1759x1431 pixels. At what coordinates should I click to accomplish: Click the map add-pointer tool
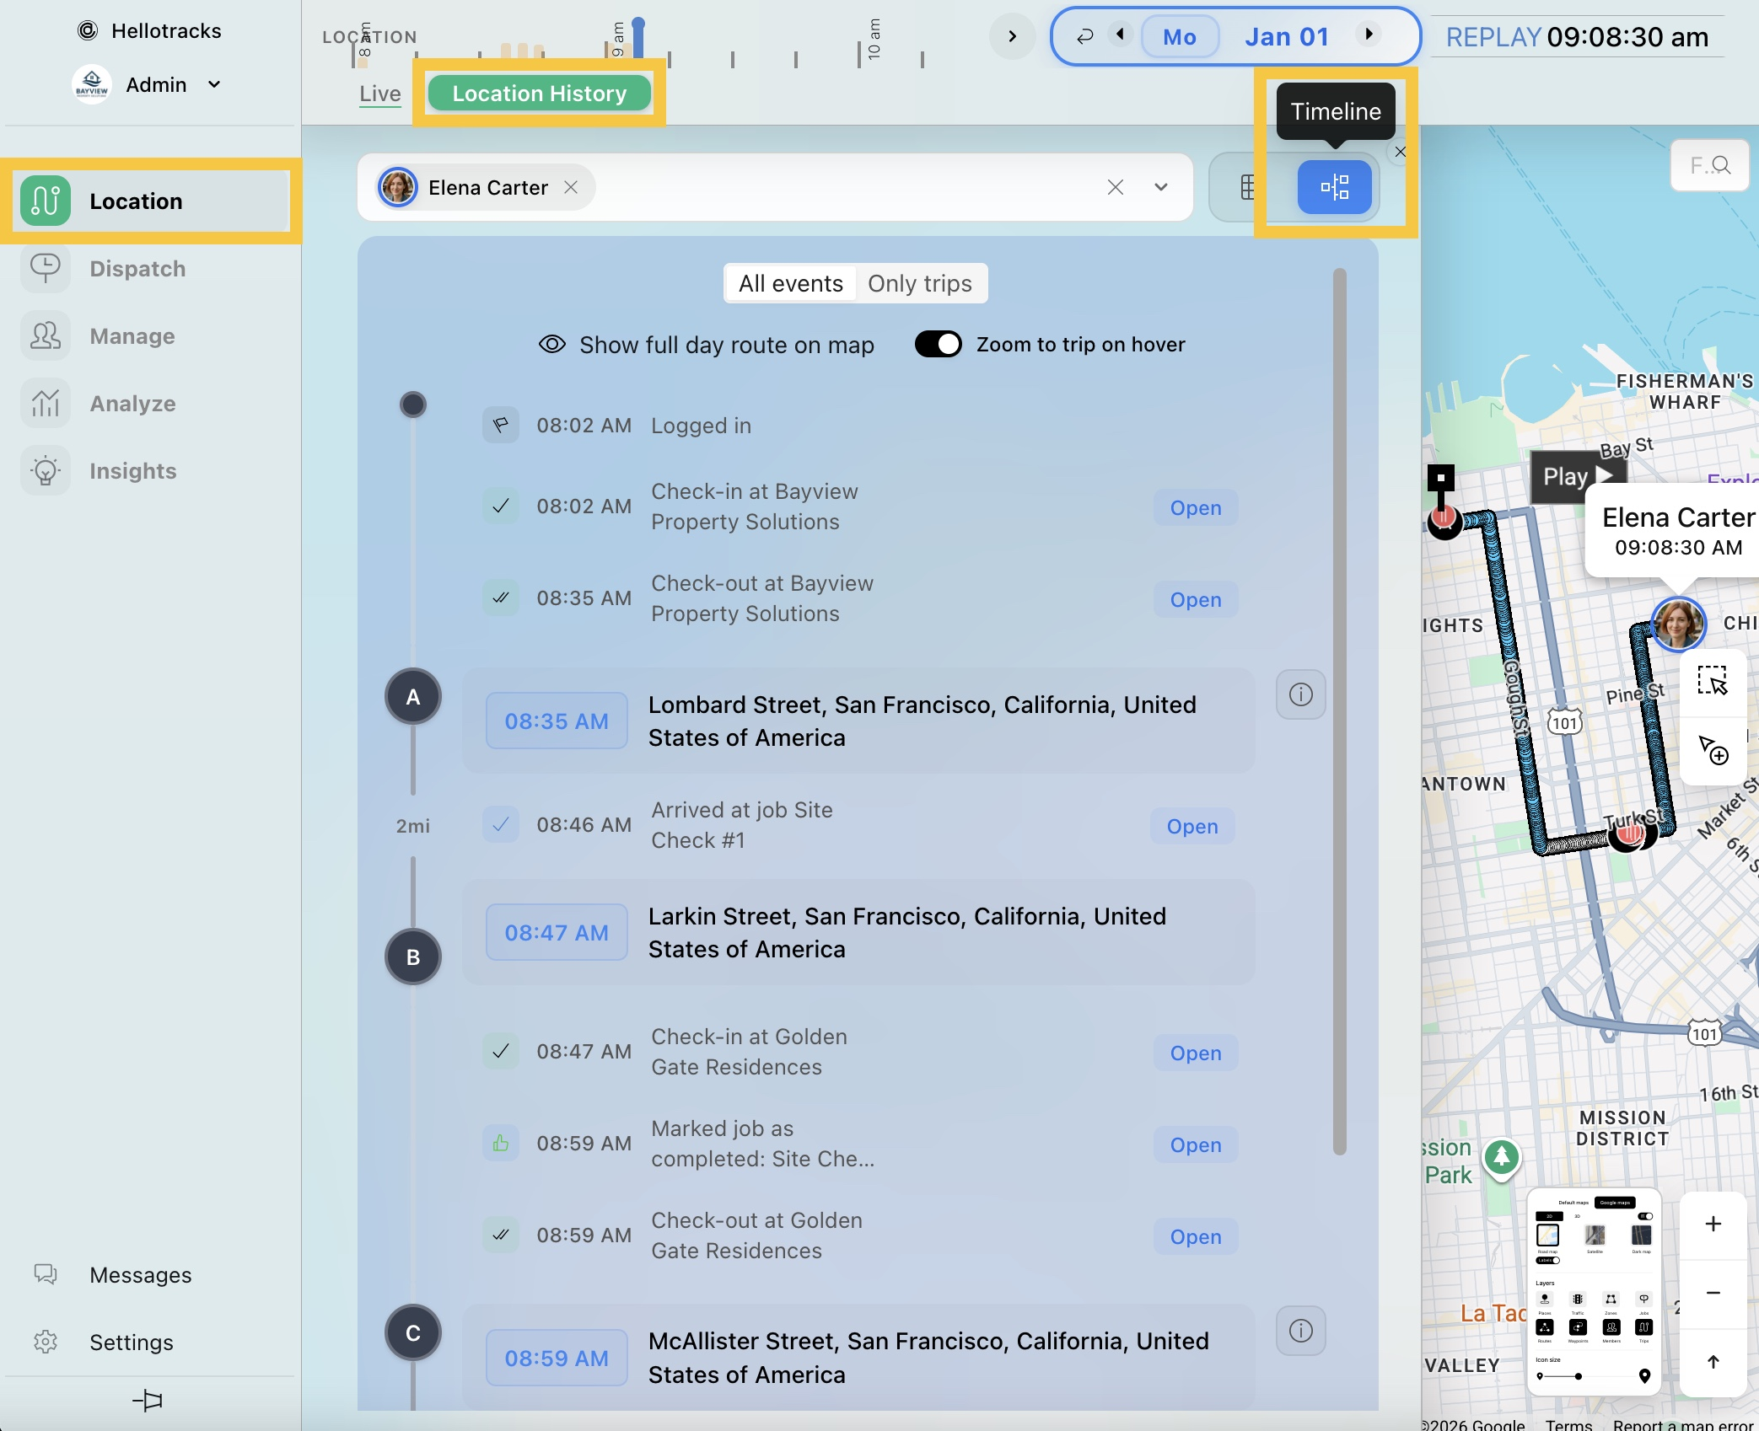pyautogui.click(x=1713, y=749)
